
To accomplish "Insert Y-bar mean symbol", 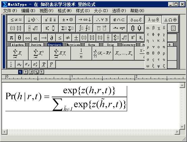I will [x=51, y=64].
